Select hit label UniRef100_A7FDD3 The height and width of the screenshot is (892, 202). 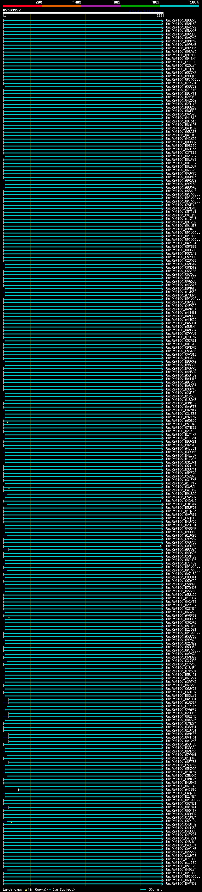coord(181,859)
